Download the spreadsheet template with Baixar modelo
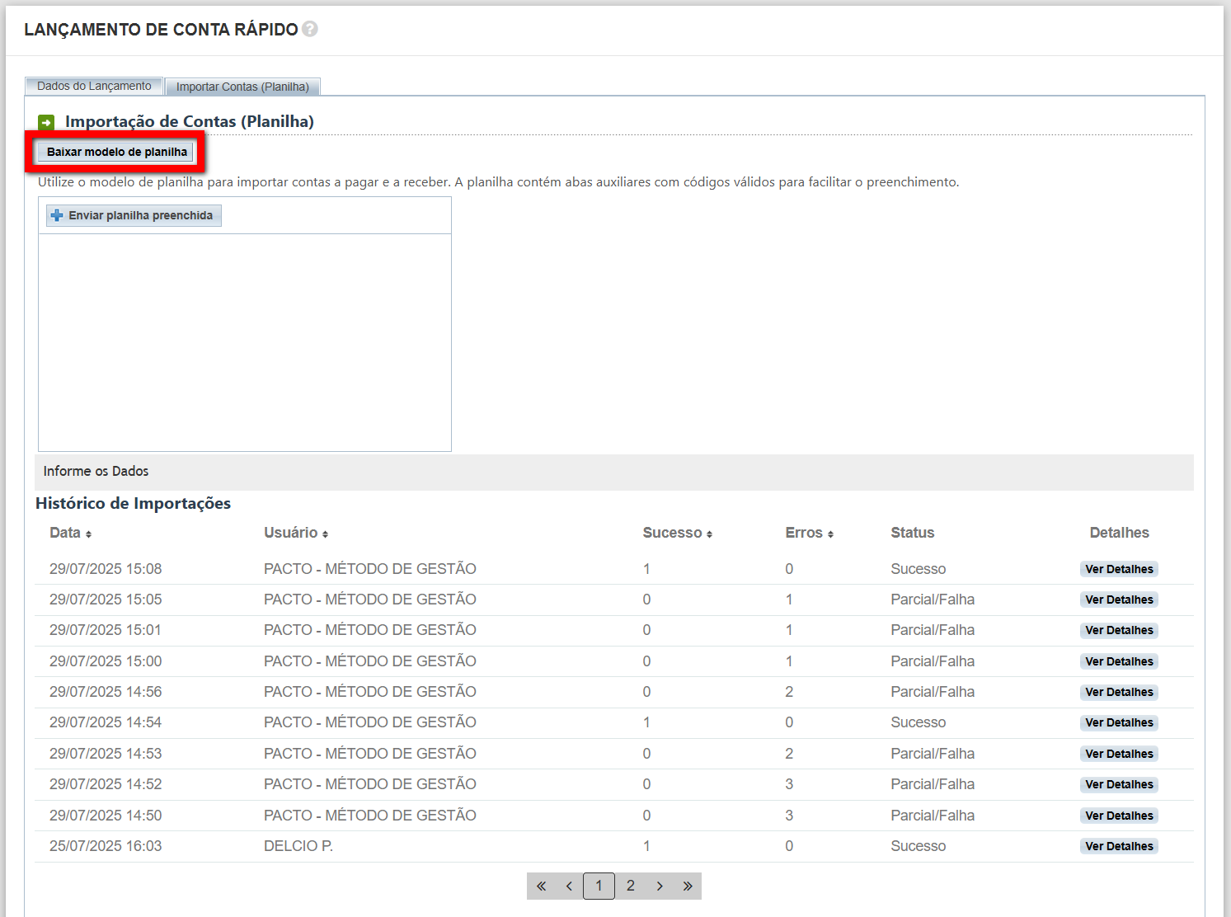The image size is (1231, 917). pos(116,152)
